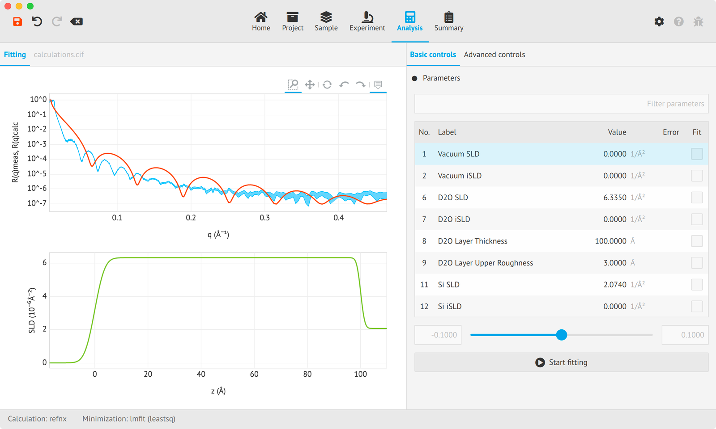Go to the Sample page

coord(326,21)
